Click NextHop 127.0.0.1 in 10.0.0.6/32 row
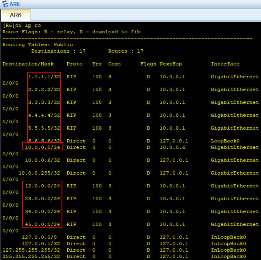 (x=174, y=160)
